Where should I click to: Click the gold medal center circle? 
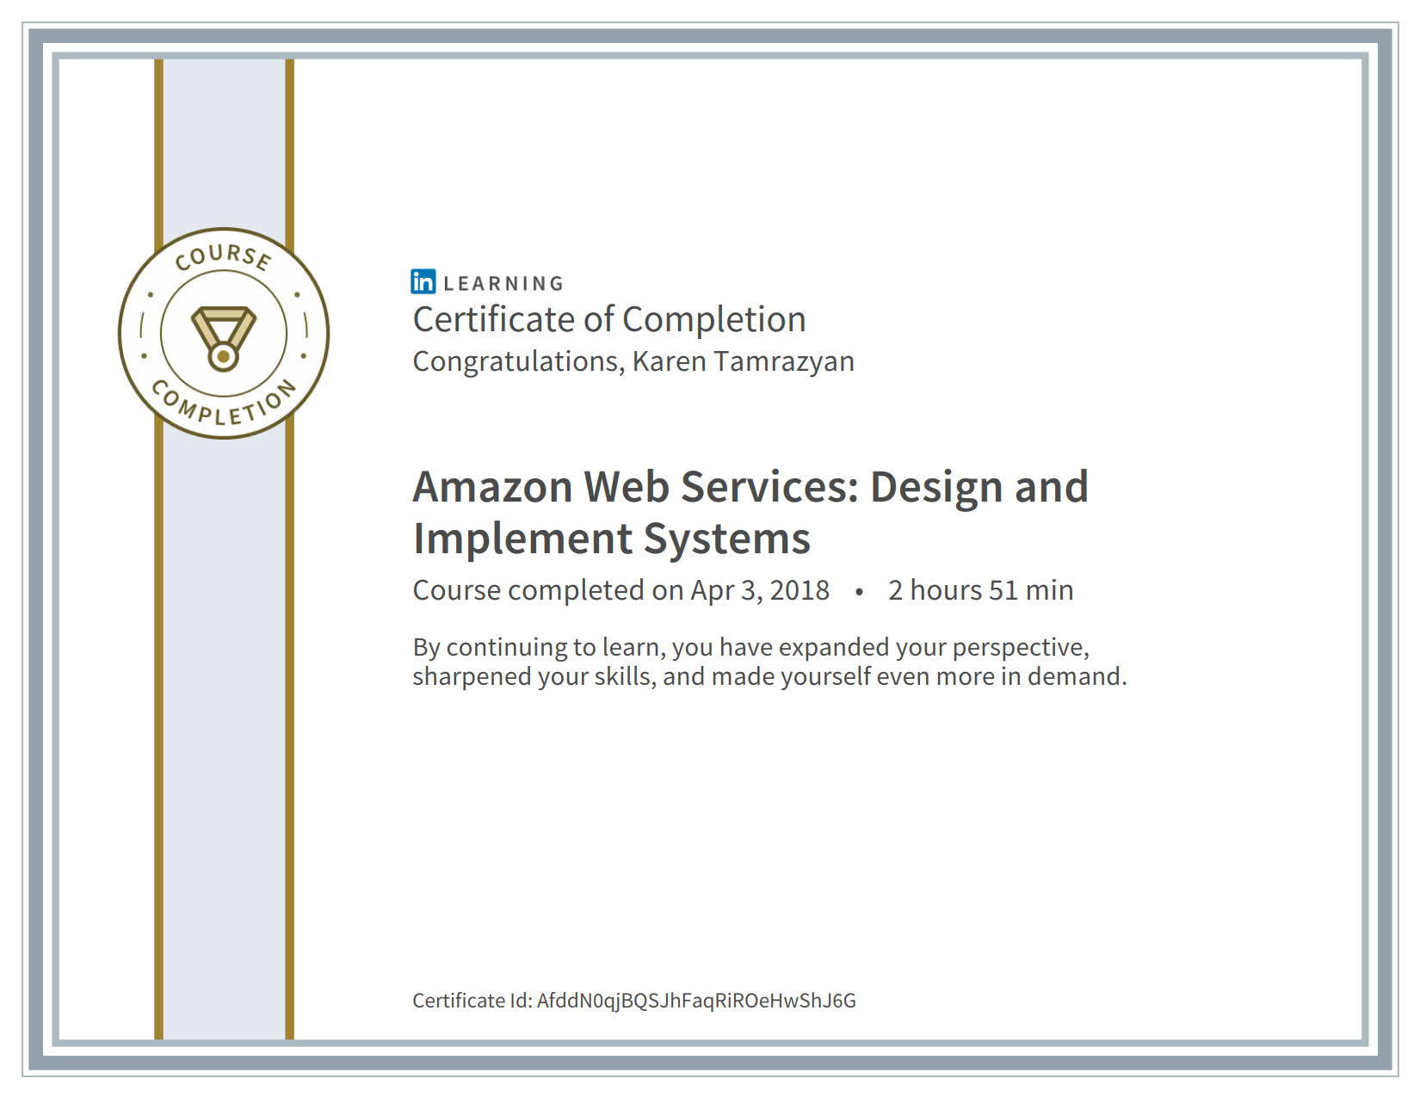click(222, 354)
